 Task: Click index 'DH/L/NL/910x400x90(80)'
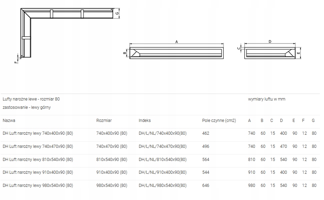(x=163, y=172)
